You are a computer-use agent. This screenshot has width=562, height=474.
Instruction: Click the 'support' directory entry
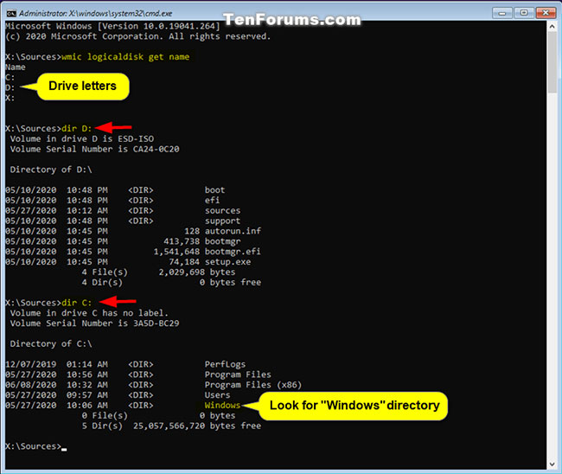[x=222, y=221]
